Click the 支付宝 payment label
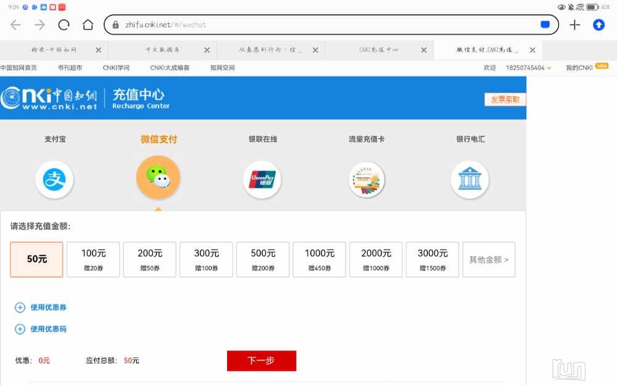 [55, 139]
